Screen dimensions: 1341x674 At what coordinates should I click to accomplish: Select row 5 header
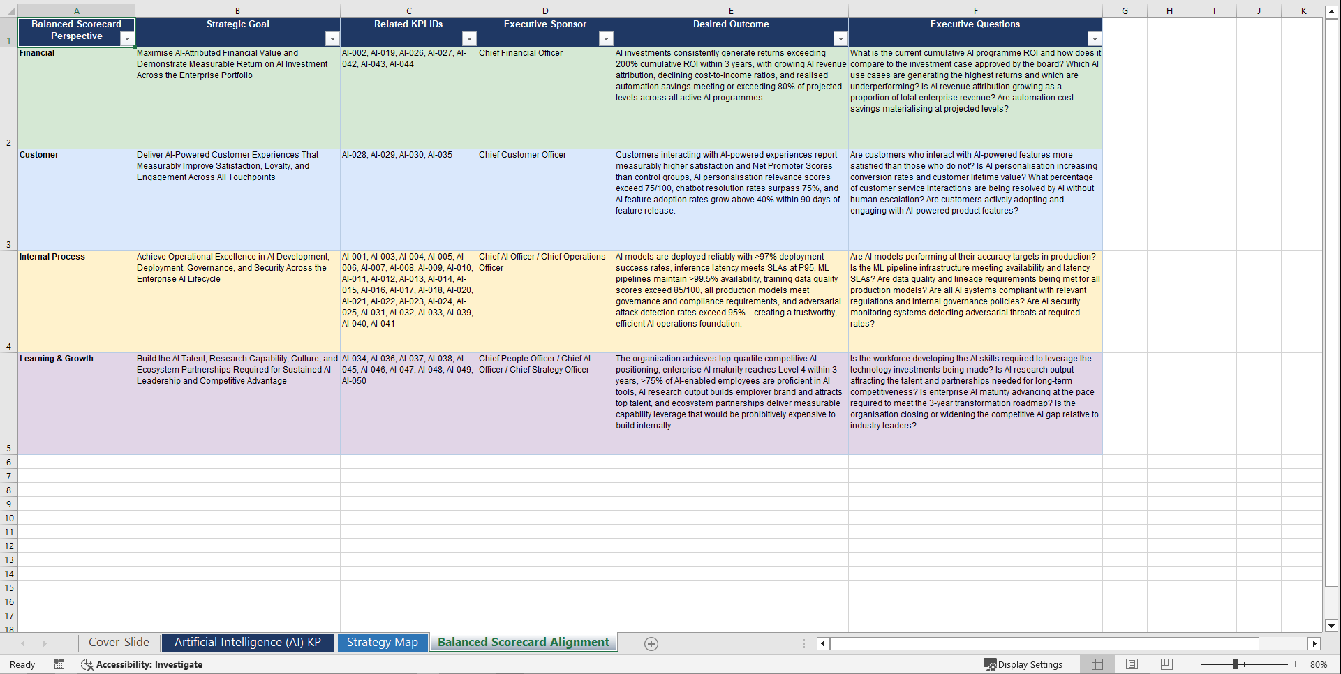(x=9, y=403)
